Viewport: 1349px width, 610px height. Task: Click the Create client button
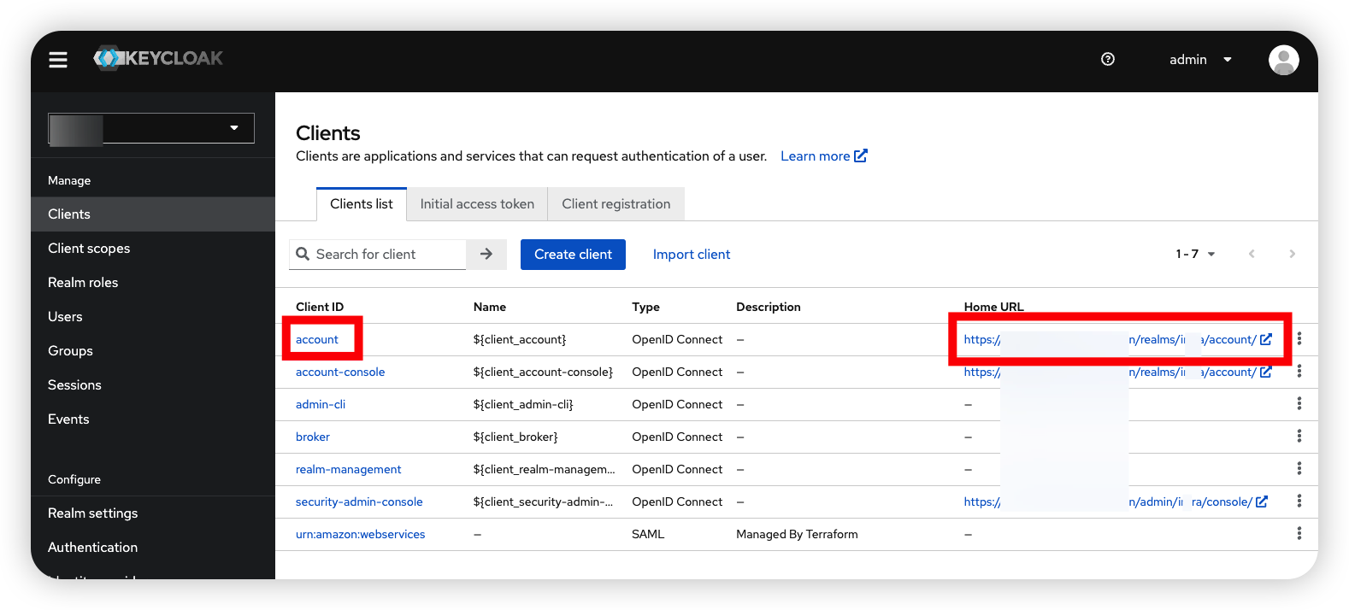point(573,255)
